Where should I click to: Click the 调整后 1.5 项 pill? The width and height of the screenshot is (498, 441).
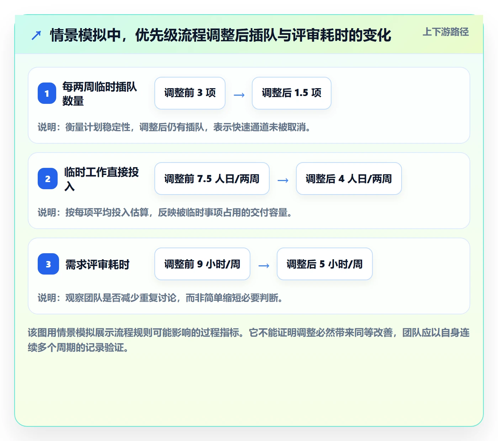pyautogui.click(x=292, y=93)
